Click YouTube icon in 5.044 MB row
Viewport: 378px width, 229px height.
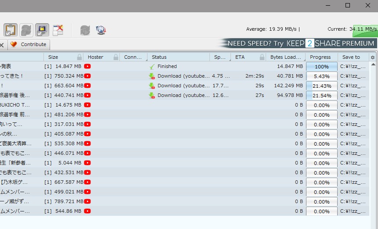[x=87, y=163]
